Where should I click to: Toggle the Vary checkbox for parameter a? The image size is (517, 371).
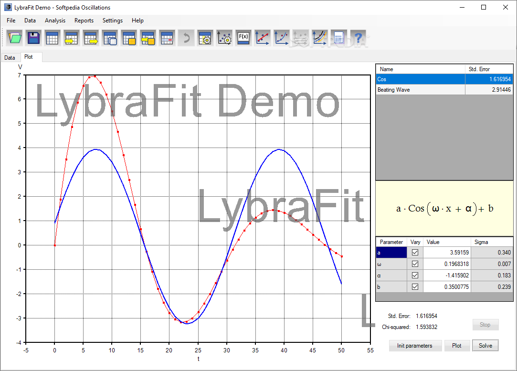click(x=415, y=252)
